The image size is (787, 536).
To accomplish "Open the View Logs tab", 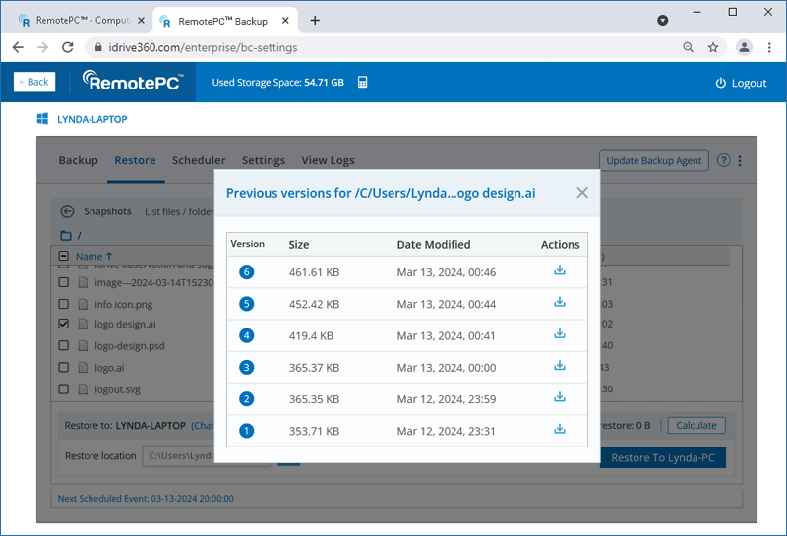I will point(328,160).
